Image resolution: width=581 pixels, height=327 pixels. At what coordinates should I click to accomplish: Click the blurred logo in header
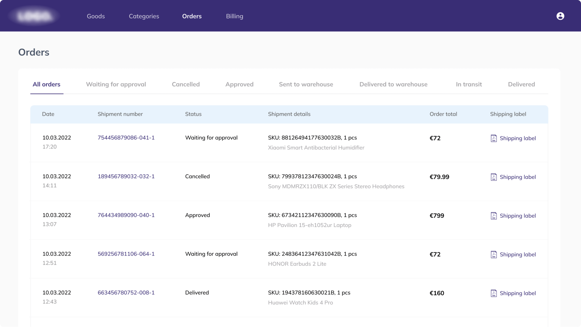tap(34, 16)
